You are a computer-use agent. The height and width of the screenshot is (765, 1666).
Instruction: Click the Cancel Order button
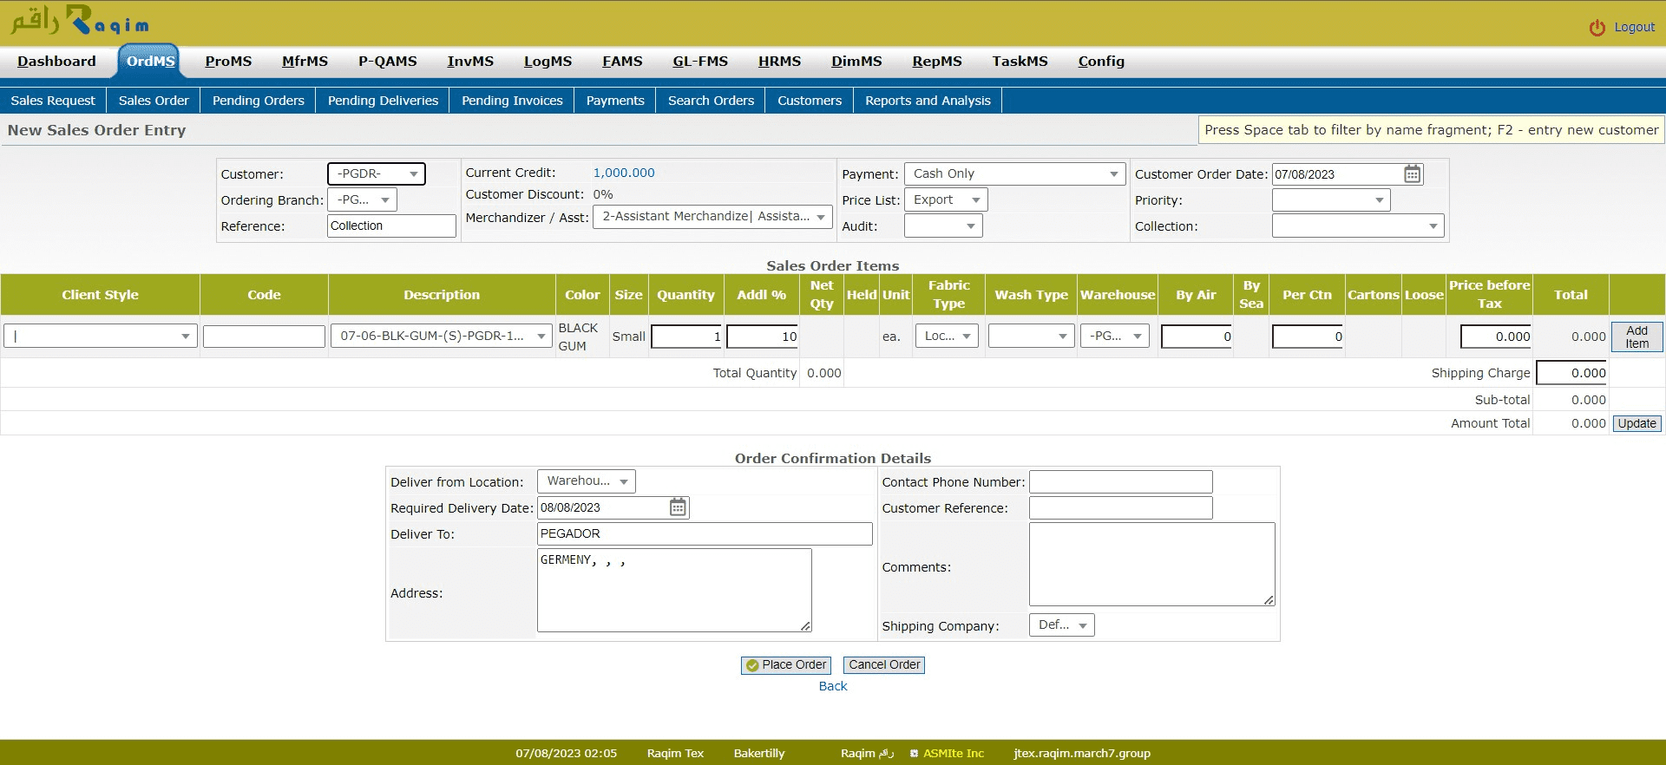pyautogui.click(x=884, y=665)
